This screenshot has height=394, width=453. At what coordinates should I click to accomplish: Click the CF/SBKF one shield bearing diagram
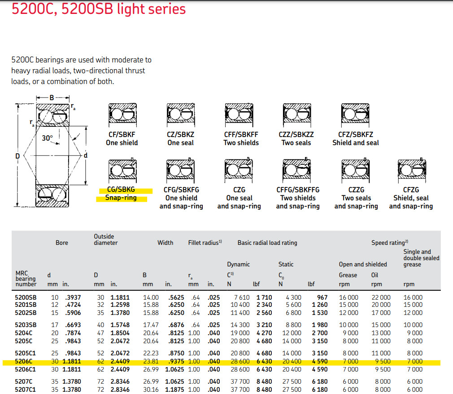click(x=122, y=115)
